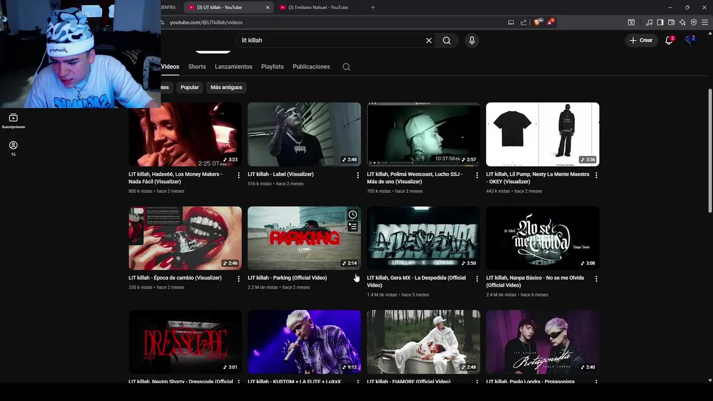
Task: Open Brave Rewards triangle icon
Action: click(550, 22)
